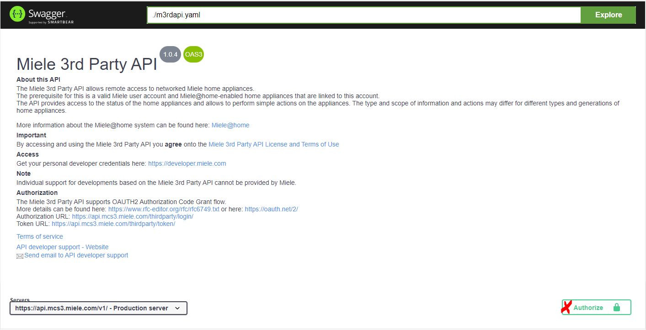This screenshot has height=330, width=646.
Task: Open Miele 3rd Party API License link
Action: (274, 144)
